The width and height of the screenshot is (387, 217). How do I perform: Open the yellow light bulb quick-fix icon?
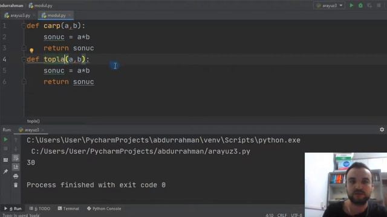(31, 51)
